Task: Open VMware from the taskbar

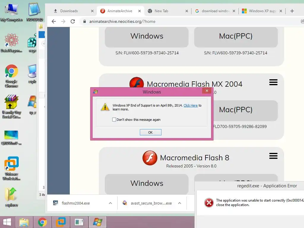Action: pyautogui.click(x=61, y=222)
